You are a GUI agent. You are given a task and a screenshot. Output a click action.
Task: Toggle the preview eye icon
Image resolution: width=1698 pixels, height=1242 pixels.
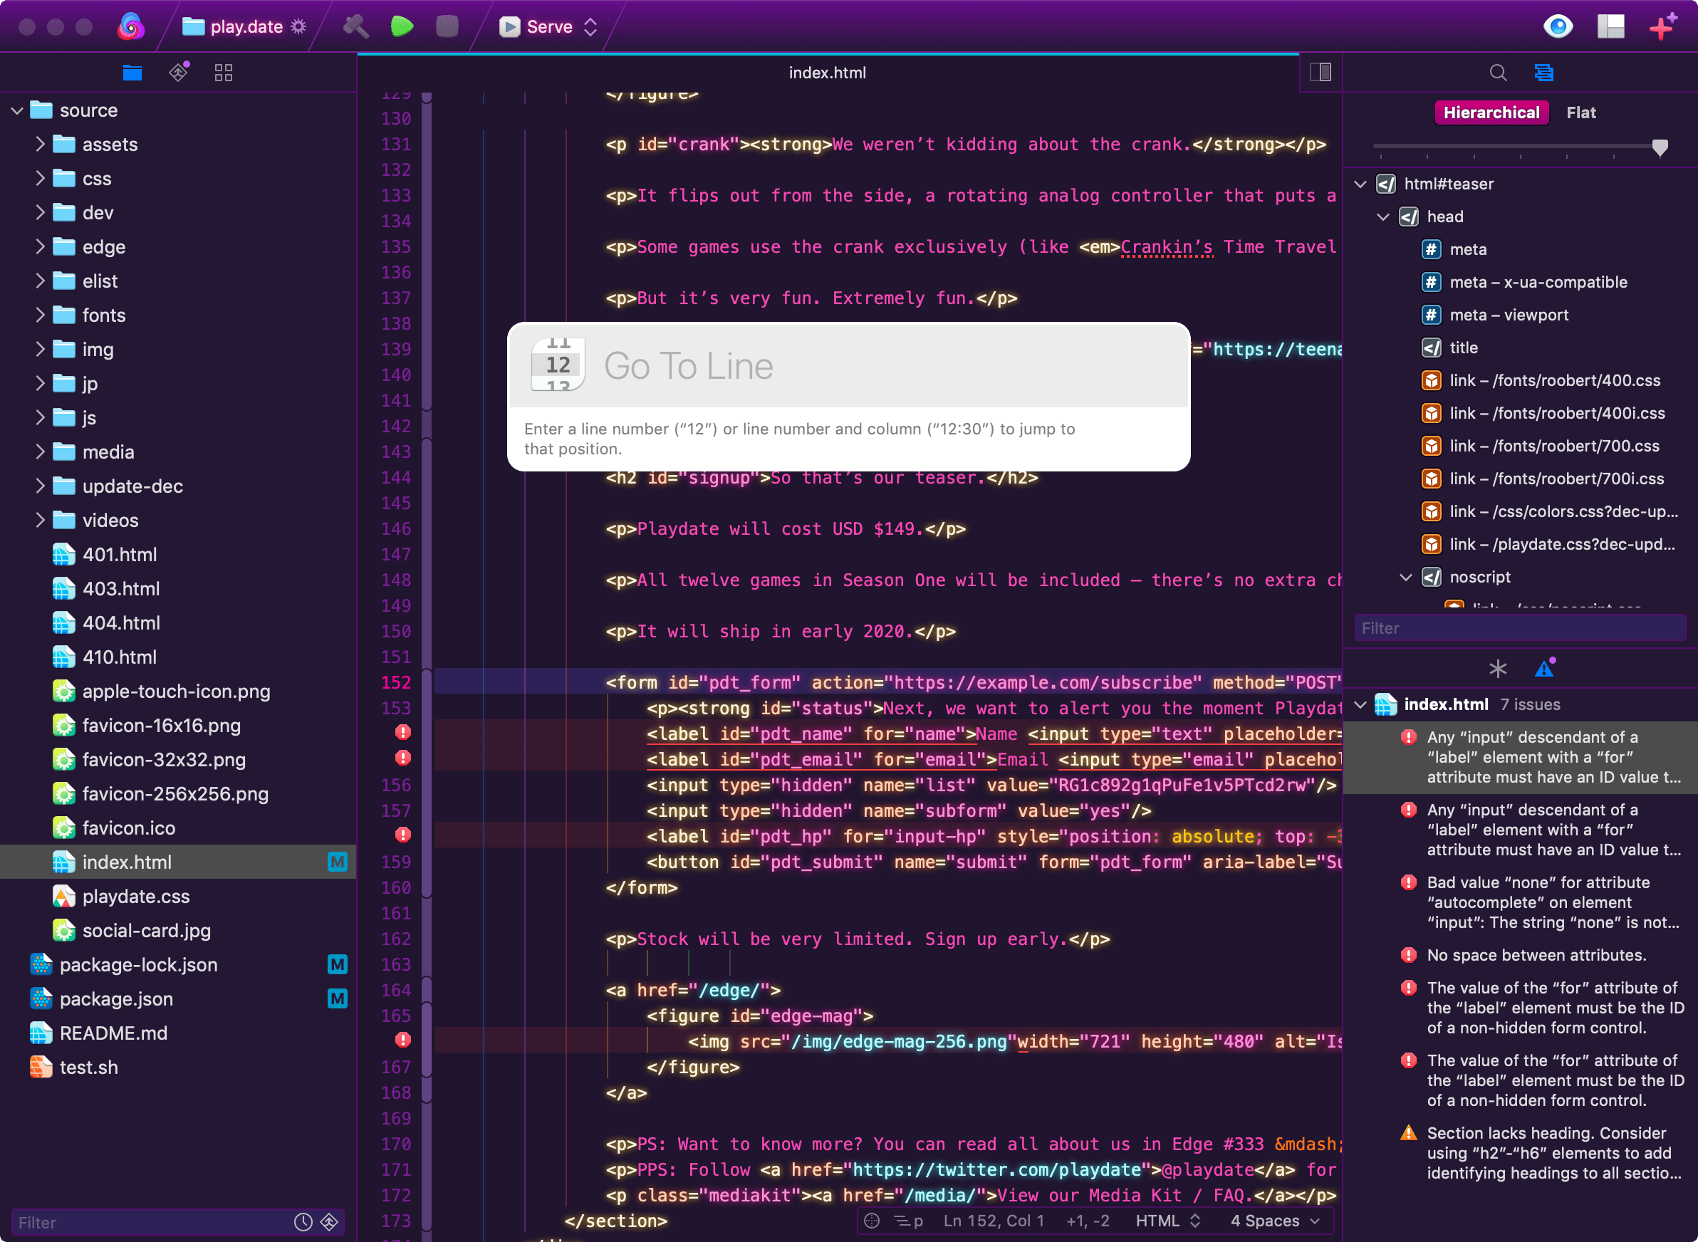[x=1558, y=27]
